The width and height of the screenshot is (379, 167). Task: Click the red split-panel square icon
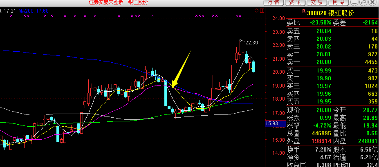click(262, 11)
